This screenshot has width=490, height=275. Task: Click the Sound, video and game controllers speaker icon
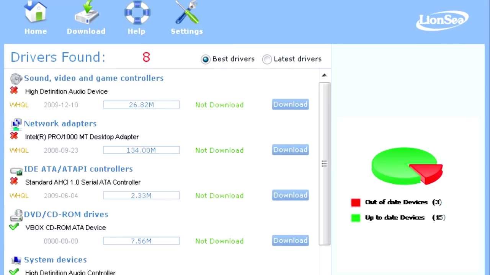16,79
